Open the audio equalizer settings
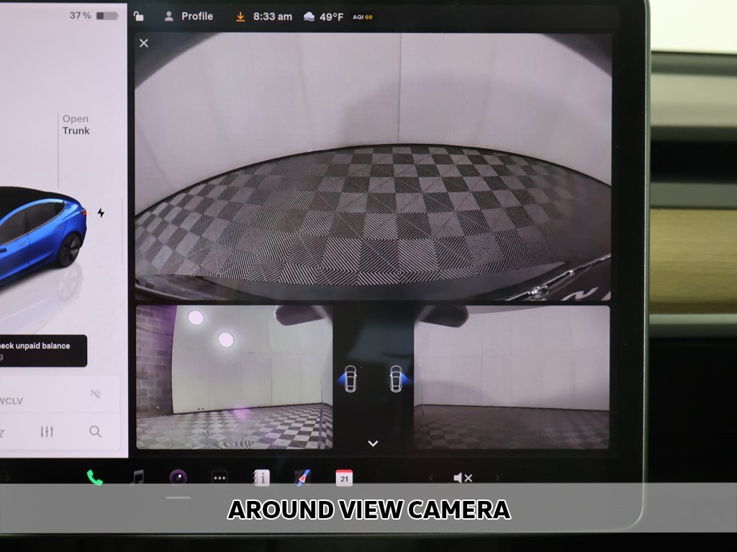737x552 pixels. click(x=47, y=431)
